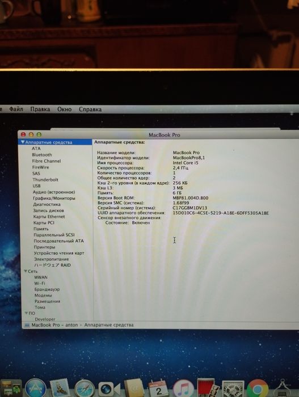Screen dimensions: 299x397
Task: Open the Contacts address book icon
Action: (134, 388)
